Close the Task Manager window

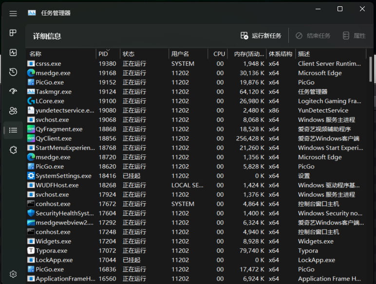362,9
